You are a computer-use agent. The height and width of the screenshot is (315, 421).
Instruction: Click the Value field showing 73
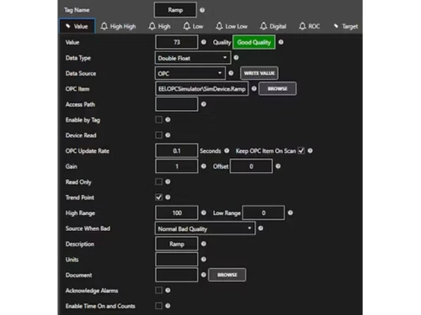(176, 42)
